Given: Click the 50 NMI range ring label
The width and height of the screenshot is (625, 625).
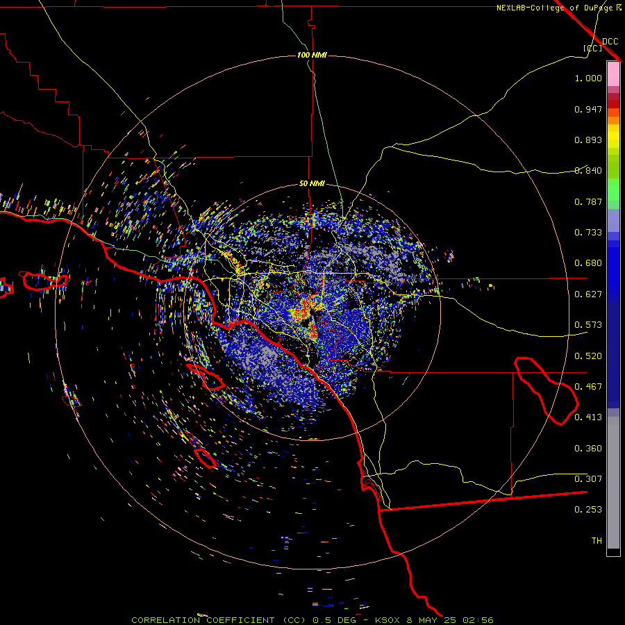Looking at the screenshot, I should pyautogui.click(x=312, y=184).
